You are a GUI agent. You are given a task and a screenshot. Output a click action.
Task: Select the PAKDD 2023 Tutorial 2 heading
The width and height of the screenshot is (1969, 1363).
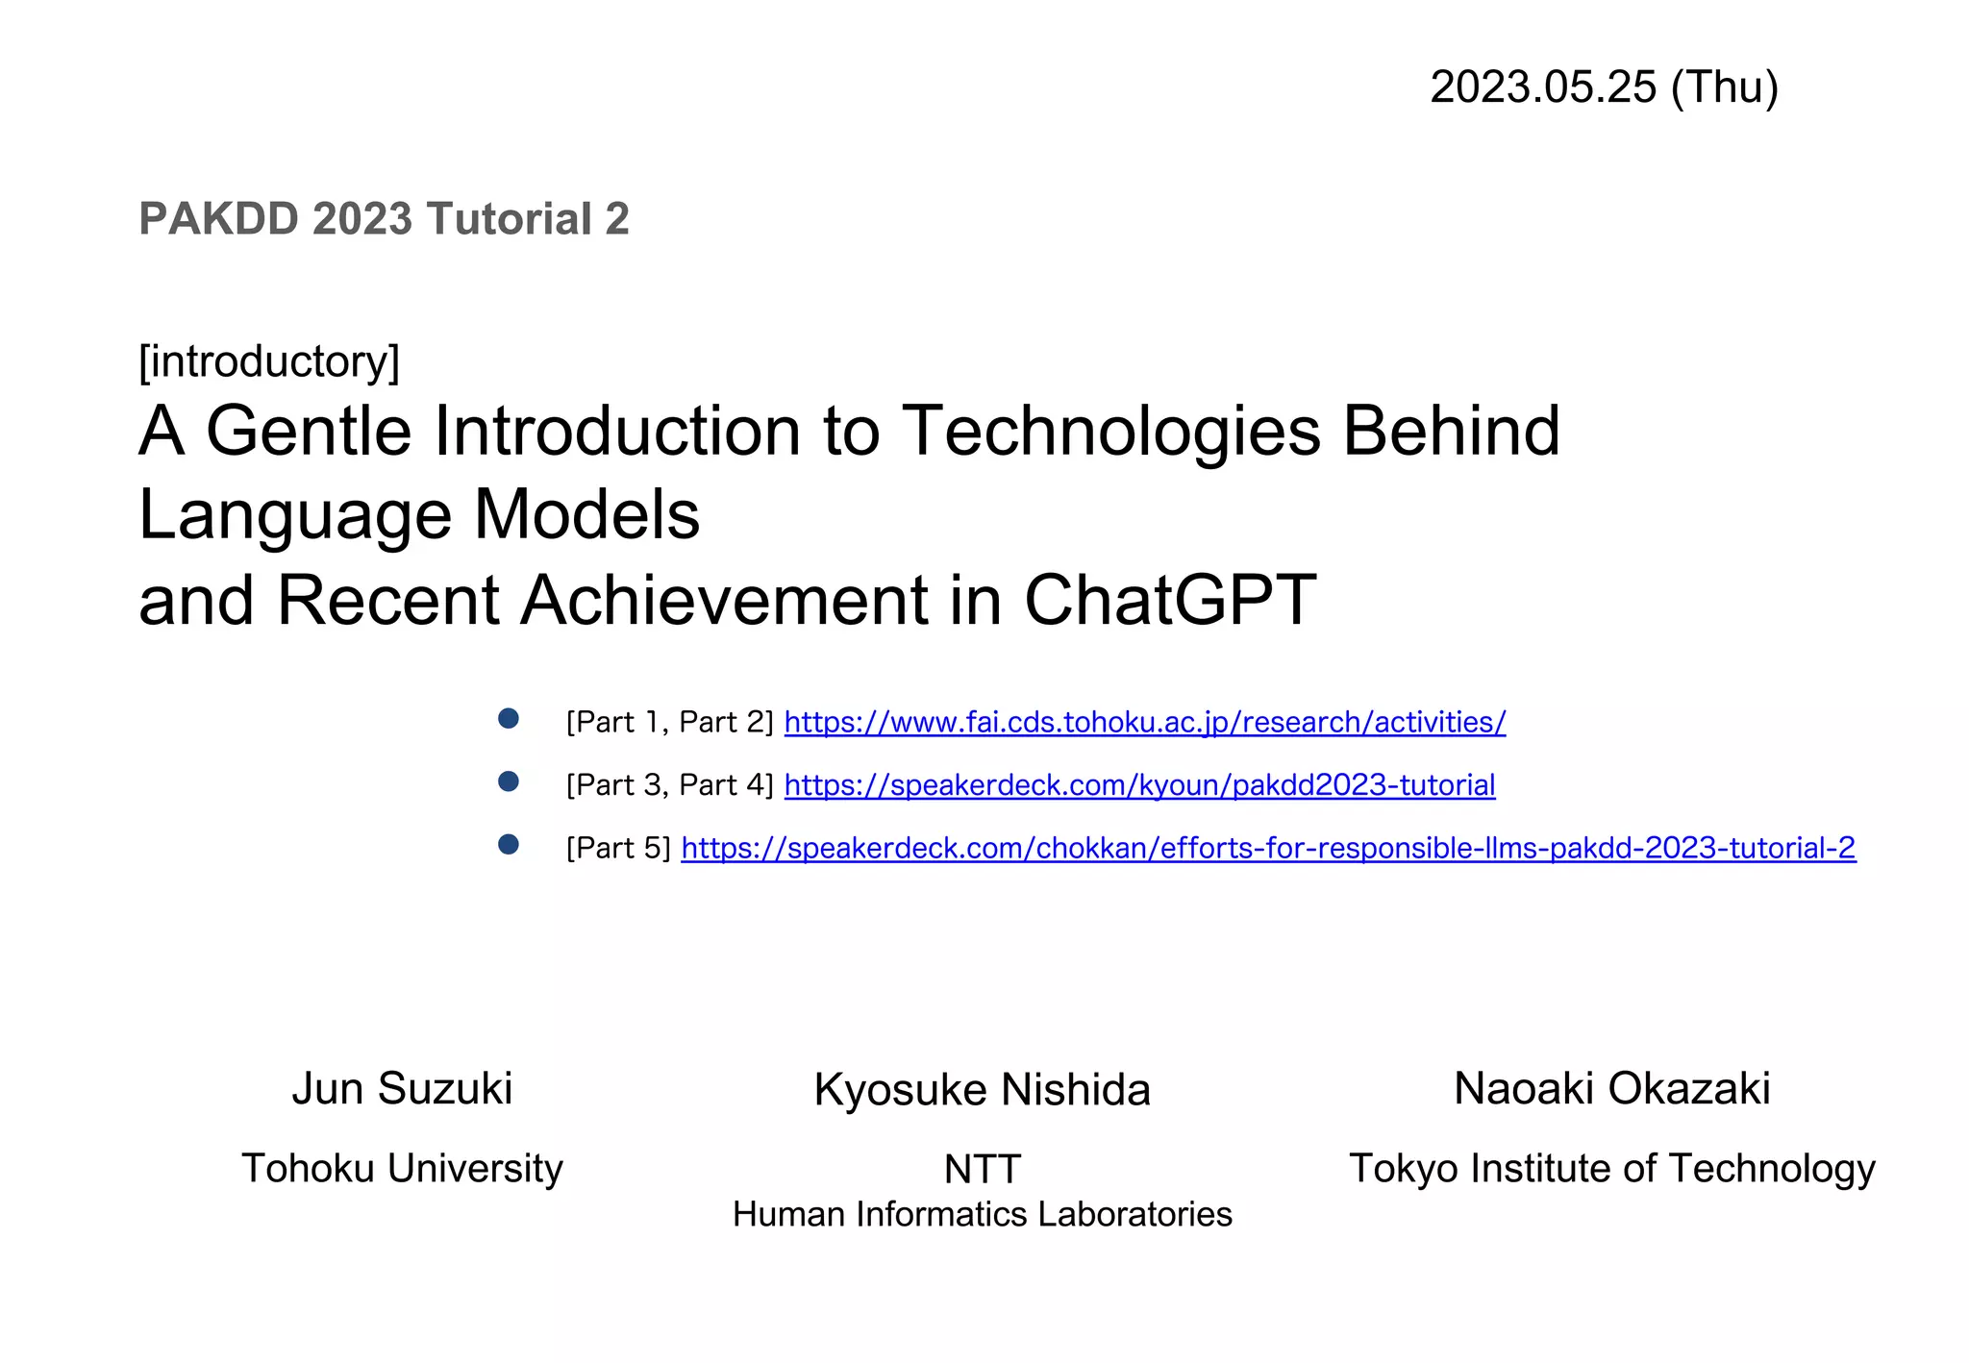coord(384,219)
